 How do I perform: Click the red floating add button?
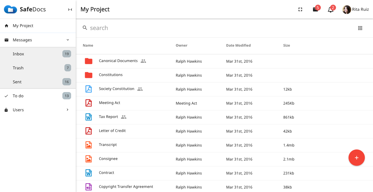(x=357, y=158)
